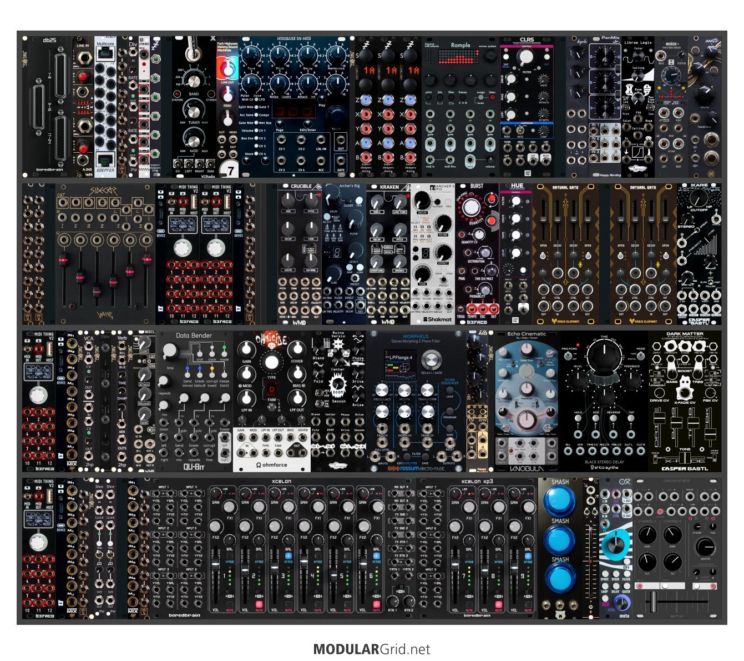Select the Dark Matter Bastl module
Screen dimensions: 744x661
click(685, 401)
